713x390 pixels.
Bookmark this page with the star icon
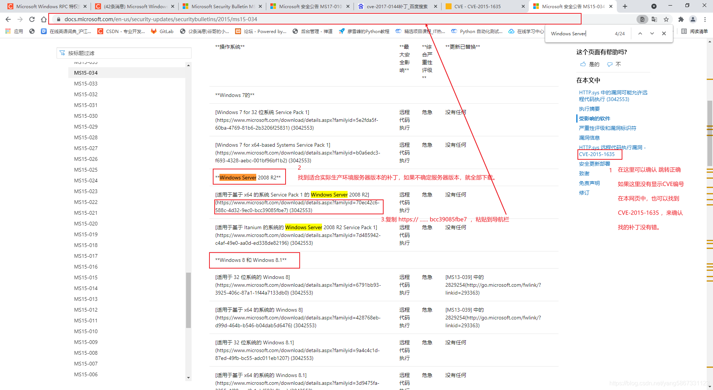[666, 19]
